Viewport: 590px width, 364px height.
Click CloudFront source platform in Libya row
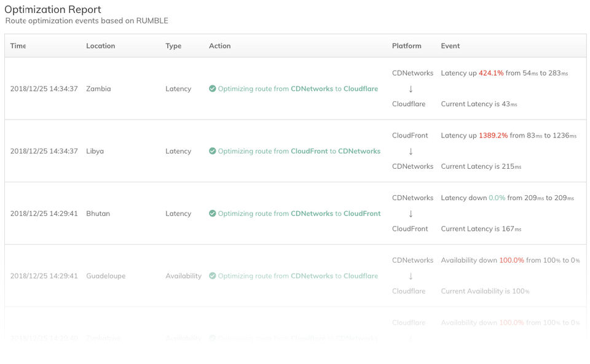[x=410, y=135]
